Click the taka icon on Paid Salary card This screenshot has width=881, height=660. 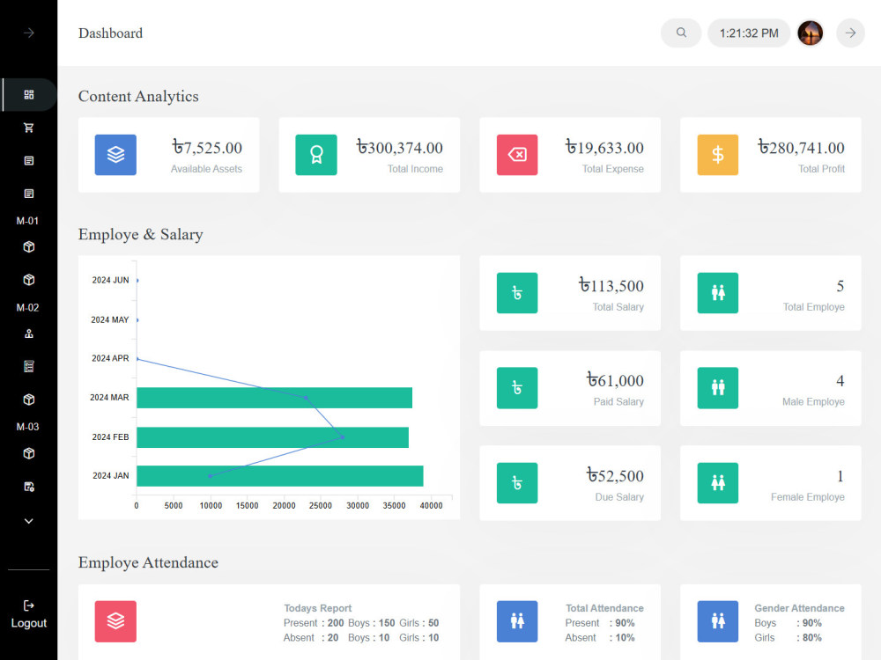tap(517, 388)
